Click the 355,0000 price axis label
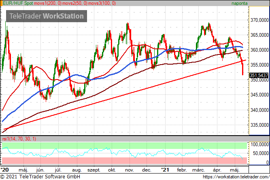 pyautogui.click(x=259, y=65)
